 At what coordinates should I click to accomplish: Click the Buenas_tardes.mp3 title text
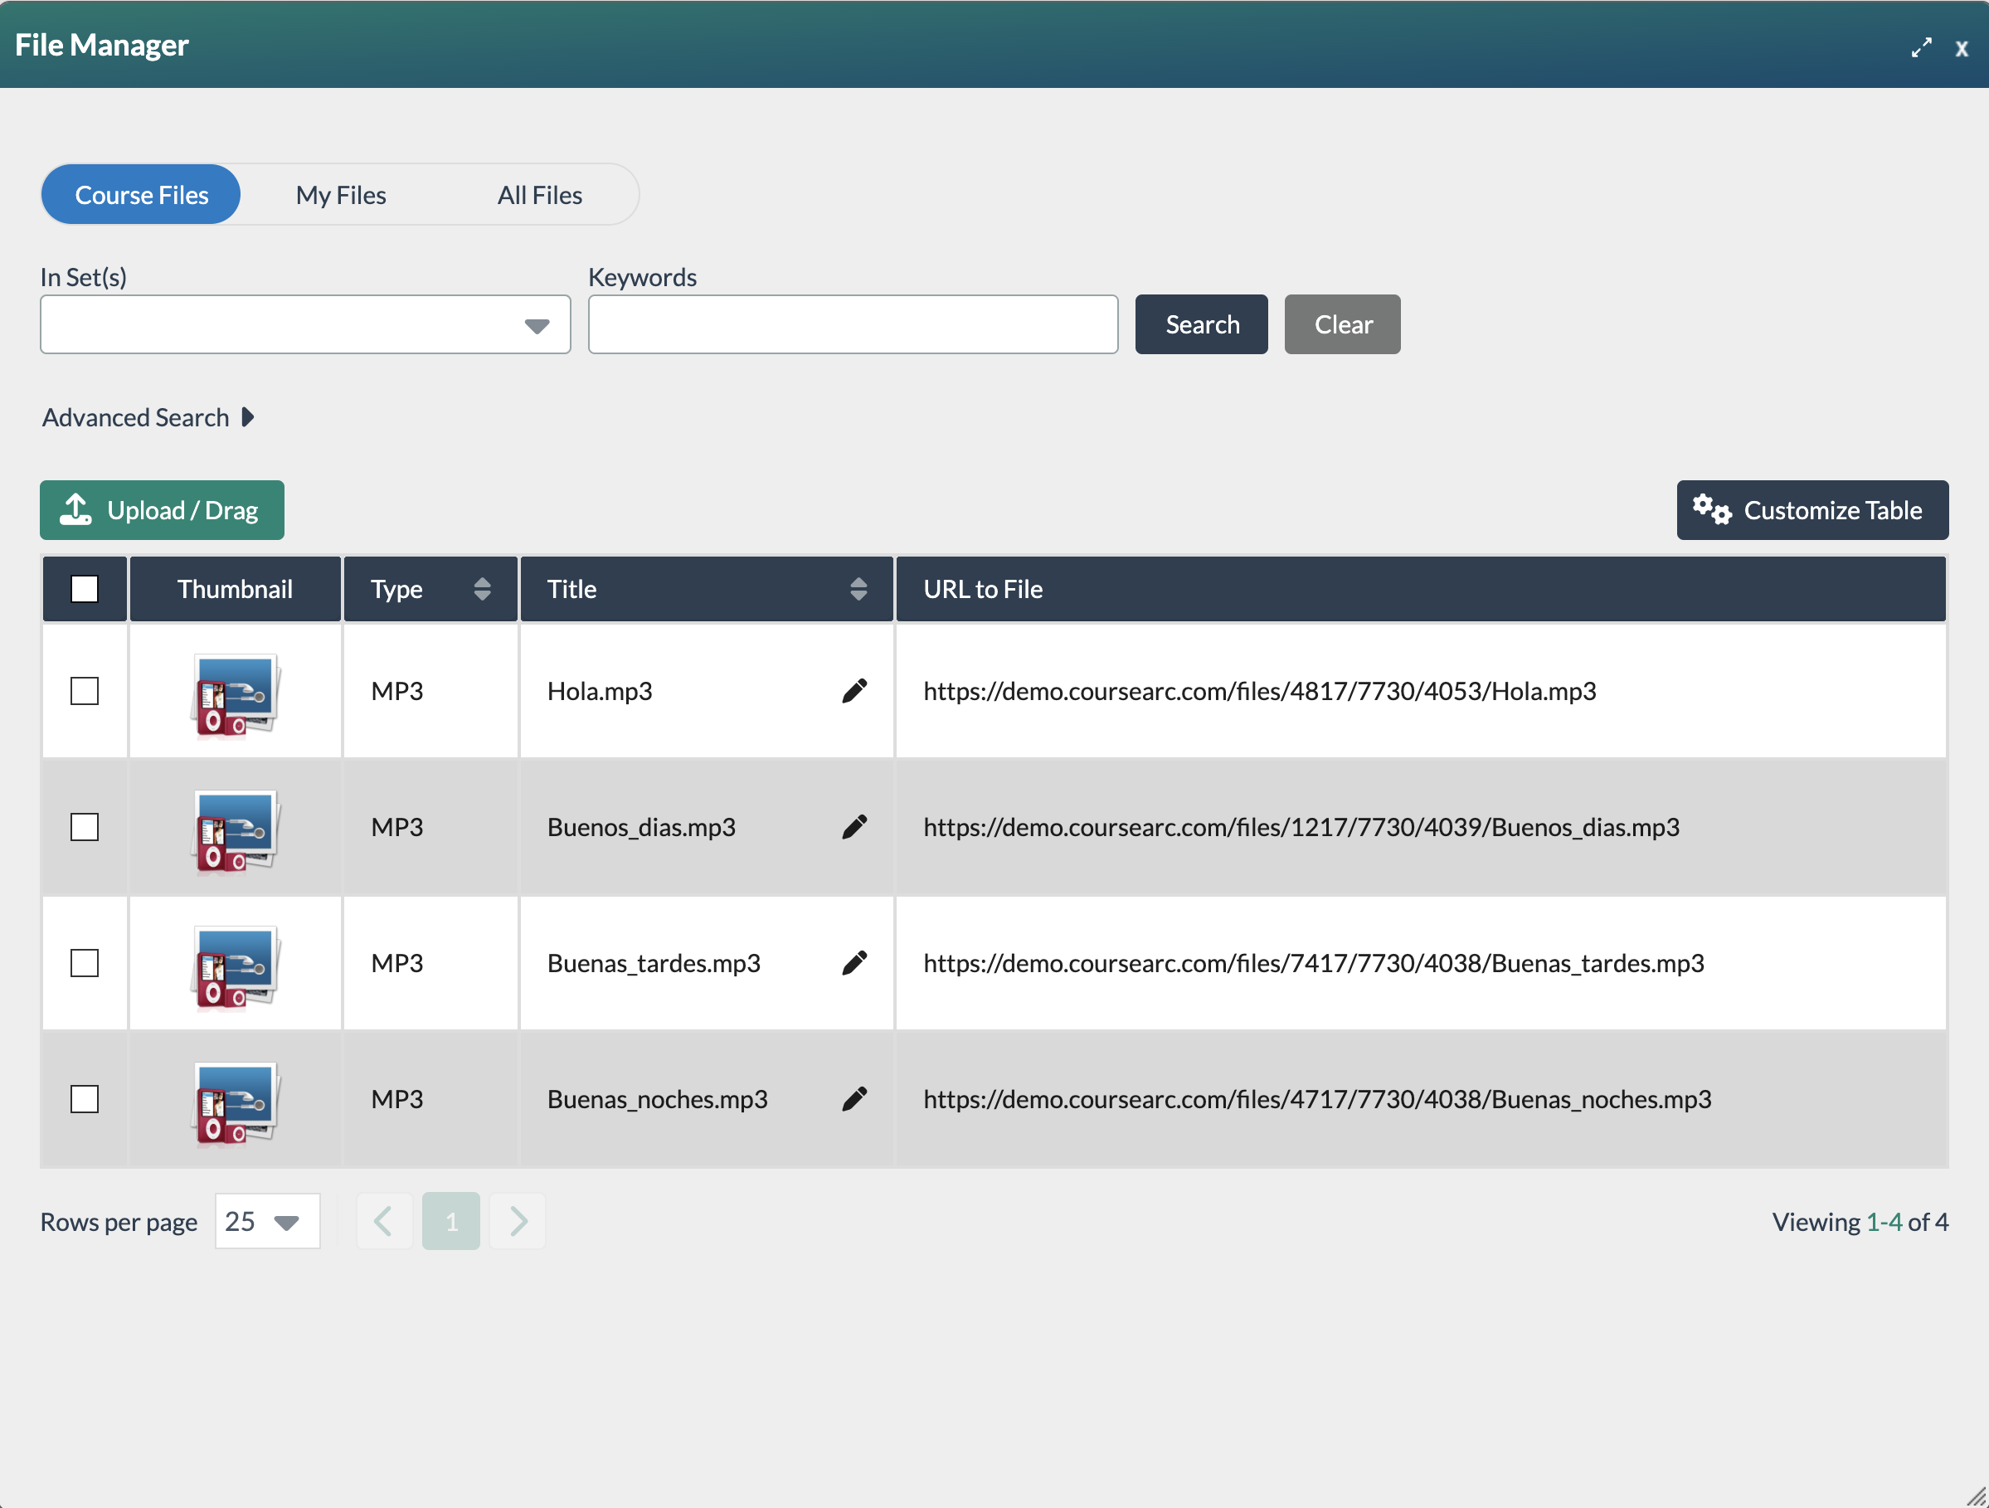tap(654, 963)
